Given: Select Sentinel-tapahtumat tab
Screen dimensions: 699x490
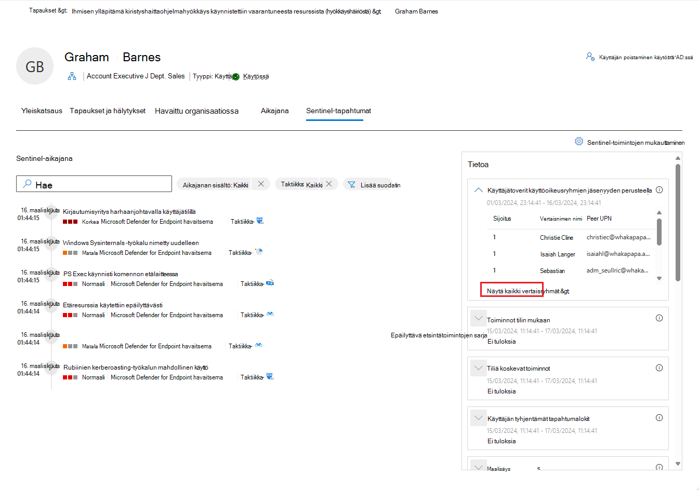Looking at the screenshot, I should (x=338, y=111).
